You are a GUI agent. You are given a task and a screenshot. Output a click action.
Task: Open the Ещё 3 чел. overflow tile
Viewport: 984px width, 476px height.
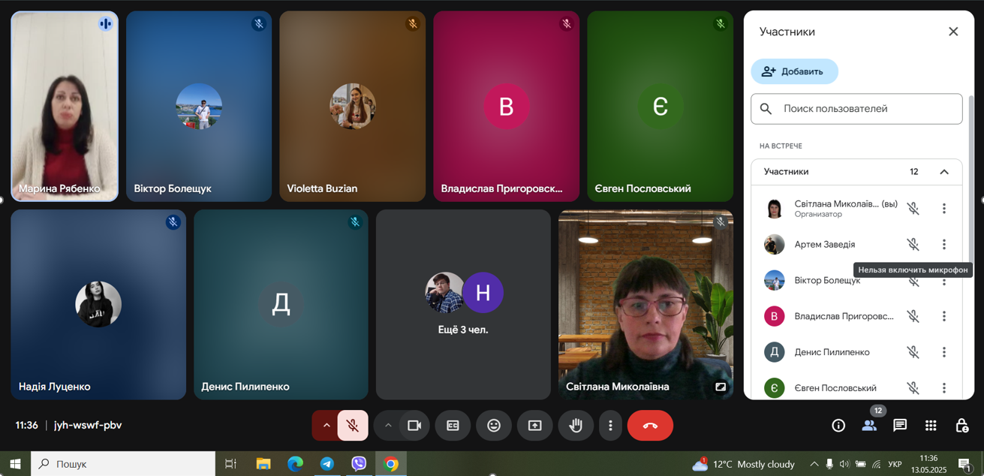(x=463, y=304)
